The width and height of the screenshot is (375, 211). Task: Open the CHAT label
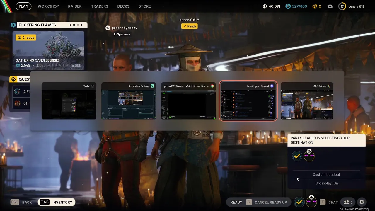pyautogui.click(x=333, y=202)
